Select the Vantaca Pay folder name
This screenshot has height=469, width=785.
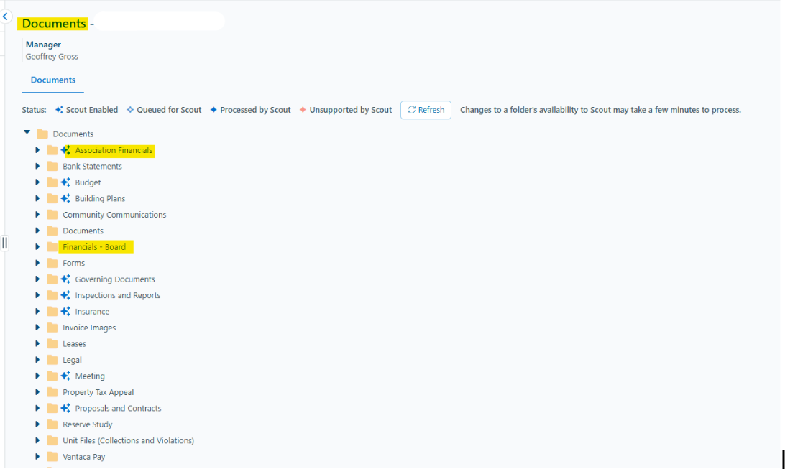pos(83,457)
